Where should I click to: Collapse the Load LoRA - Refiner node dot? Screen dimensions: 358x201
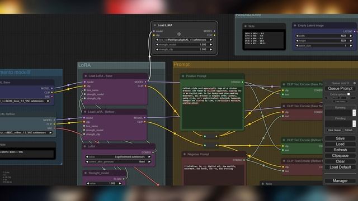click(x=86, y=112)
